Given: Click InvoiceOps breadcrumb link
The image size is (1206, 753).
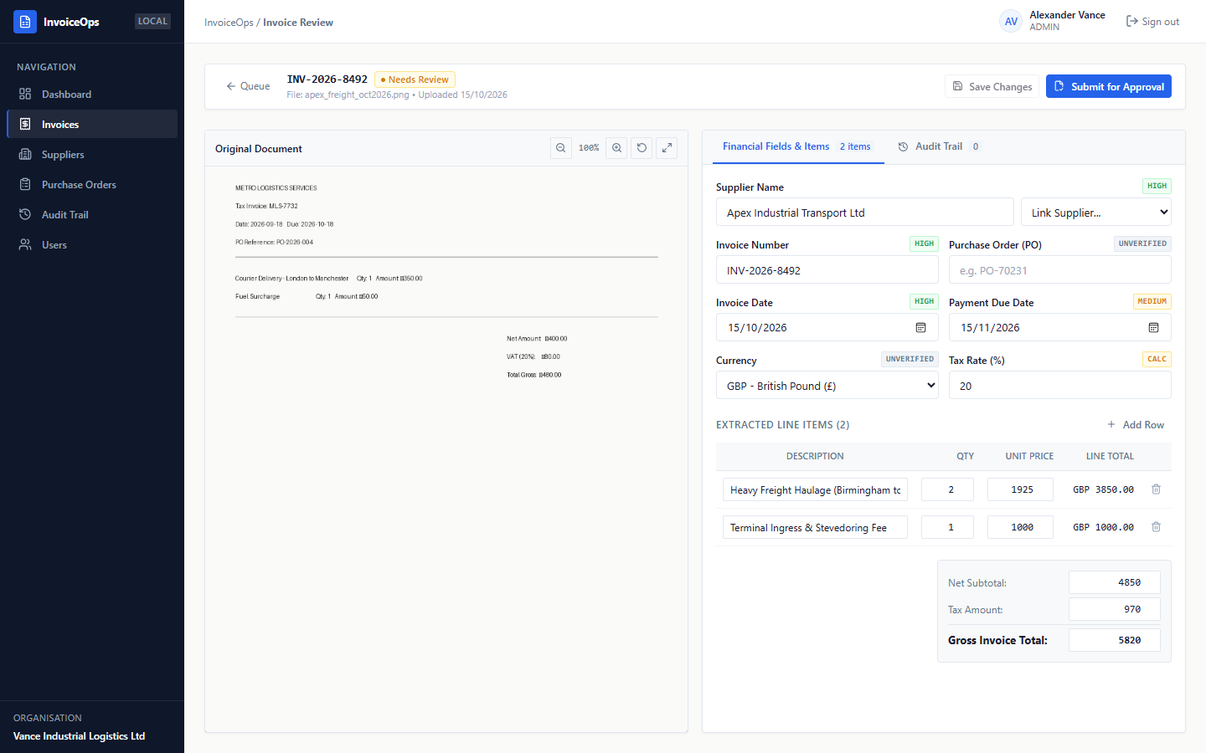Looking at the screenshot, I should pyautogui.click(x=229, y=23).
